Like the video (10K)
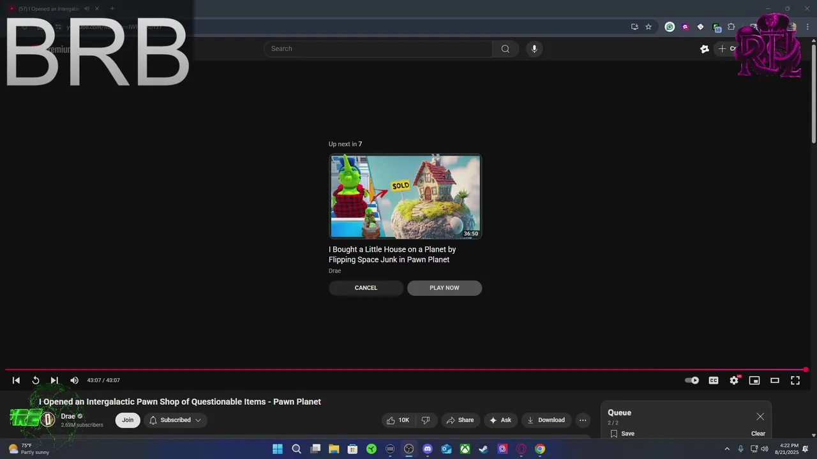 [397, 420]
